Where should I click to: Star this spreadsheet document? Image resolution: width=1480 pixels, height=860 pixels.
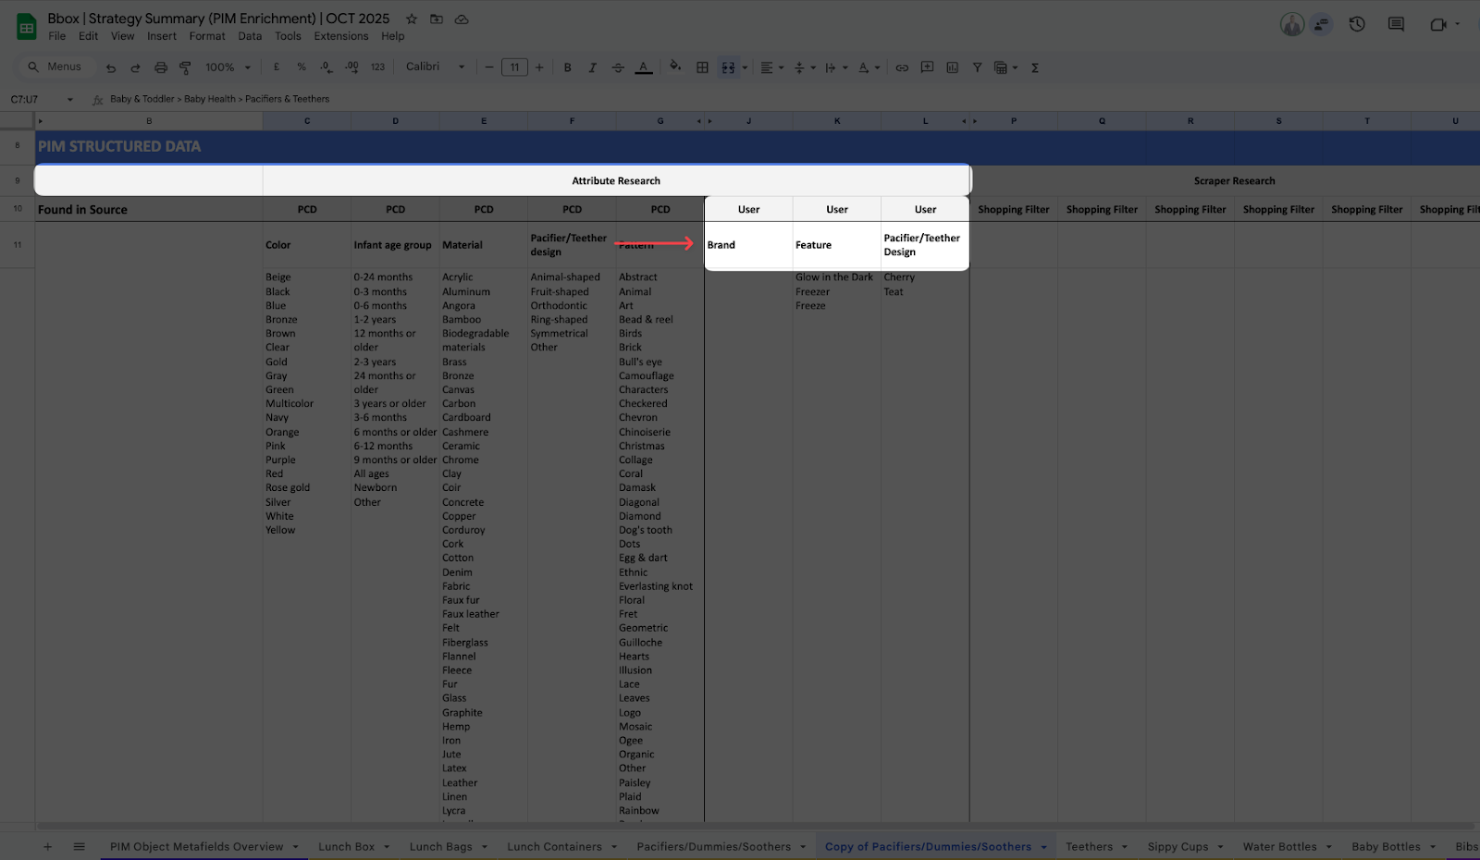point(412,18)
